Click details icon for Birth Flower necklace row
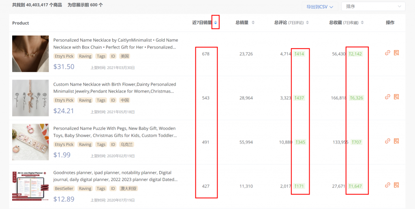This screenshot has height=209, width=415. click(396, 97)
